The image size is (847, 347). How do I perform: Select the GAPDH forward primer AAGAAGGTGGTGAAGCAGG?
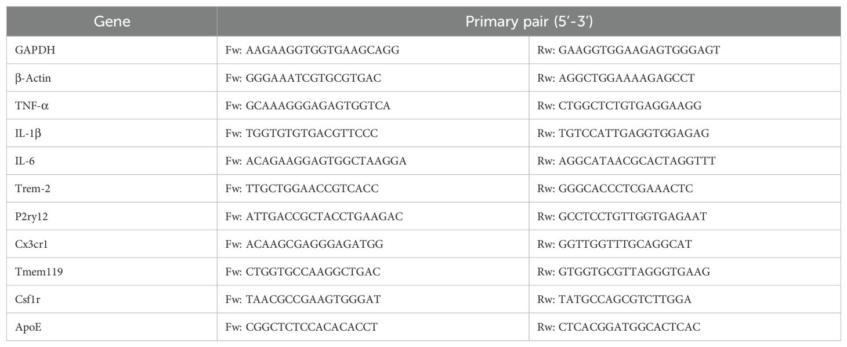(x=322, y=50)
